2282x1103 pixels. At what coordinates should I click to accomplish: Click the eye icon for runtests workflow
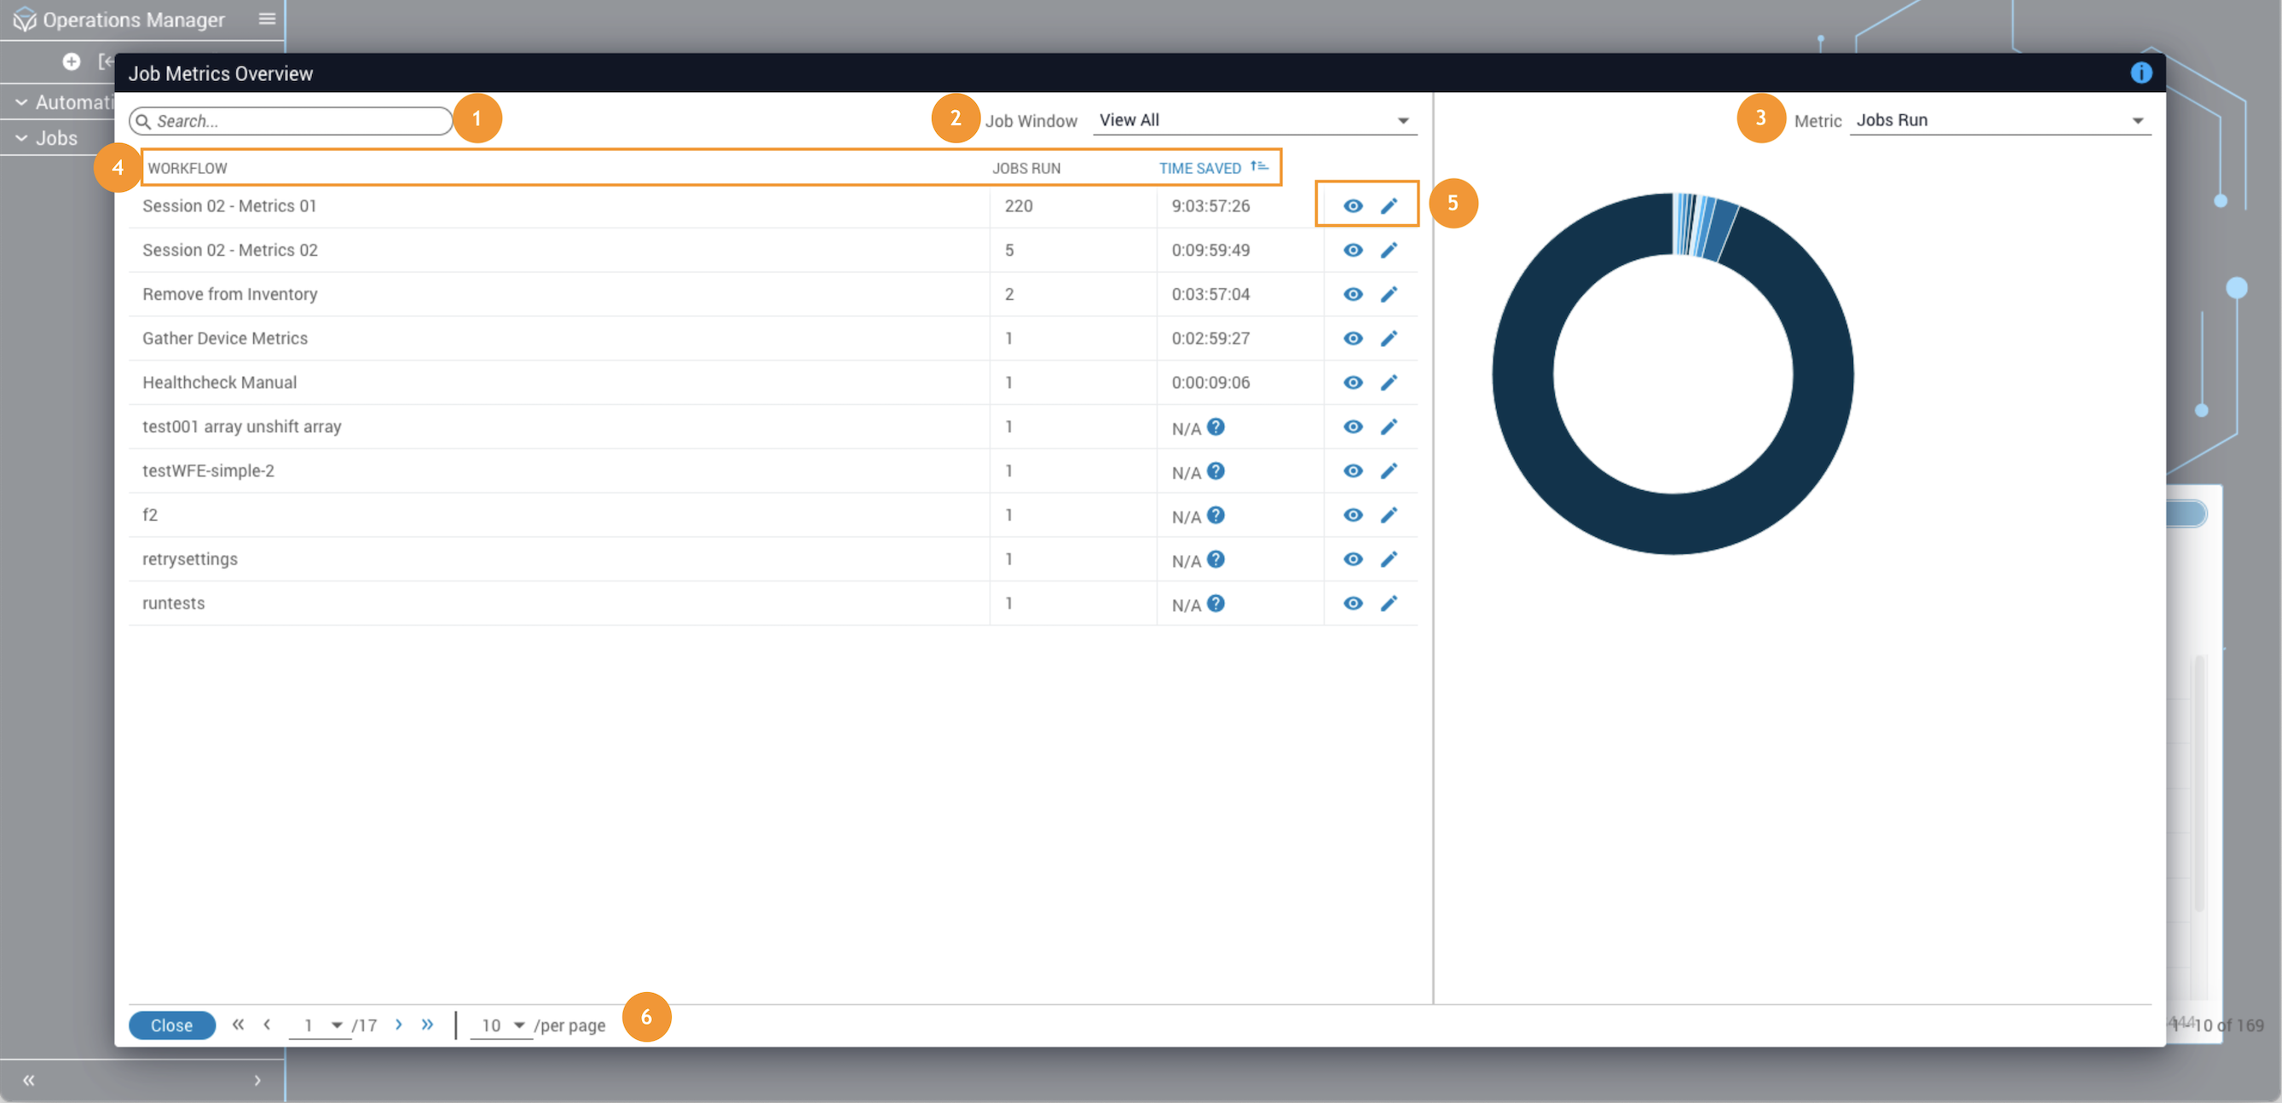click(1352, 603)
